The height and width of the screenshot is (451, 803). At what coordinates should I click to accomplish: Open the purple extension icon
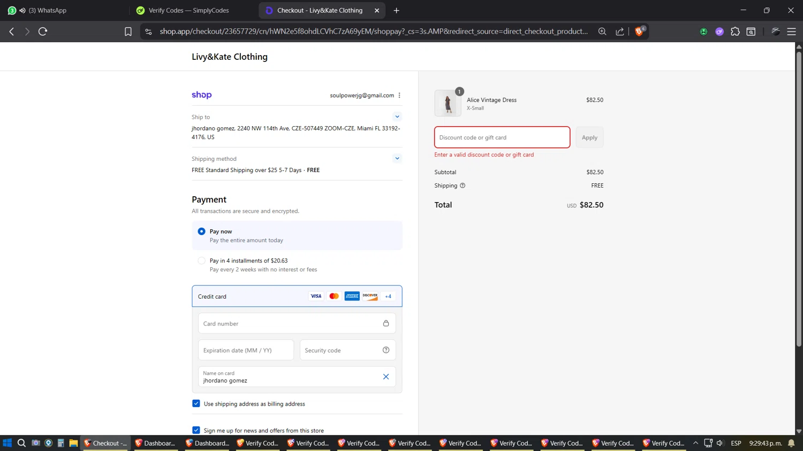click(719, 32)
